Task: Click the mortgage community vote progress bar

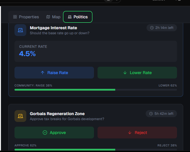Action: click(x=96, y=90)
